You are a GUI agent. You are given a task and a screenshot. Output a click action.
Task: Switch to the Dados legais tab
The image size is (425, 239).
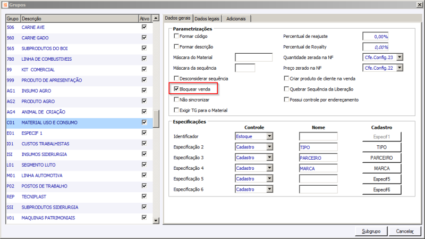tap(207, 19)
